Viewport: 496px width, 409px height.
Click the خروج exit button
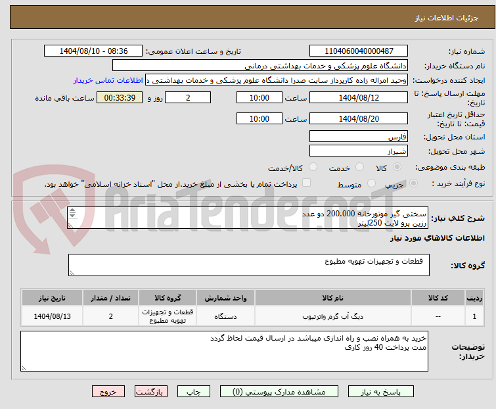(108, 392)
